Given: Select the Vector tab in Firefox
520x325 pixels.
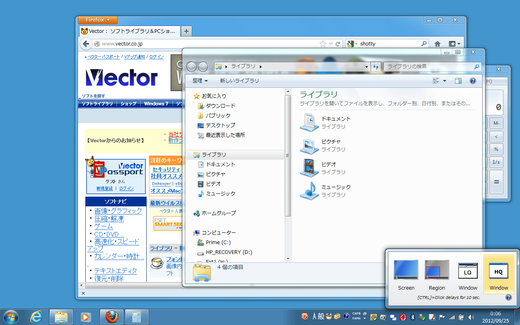Looking at the screenshot, I should [129, 31].
